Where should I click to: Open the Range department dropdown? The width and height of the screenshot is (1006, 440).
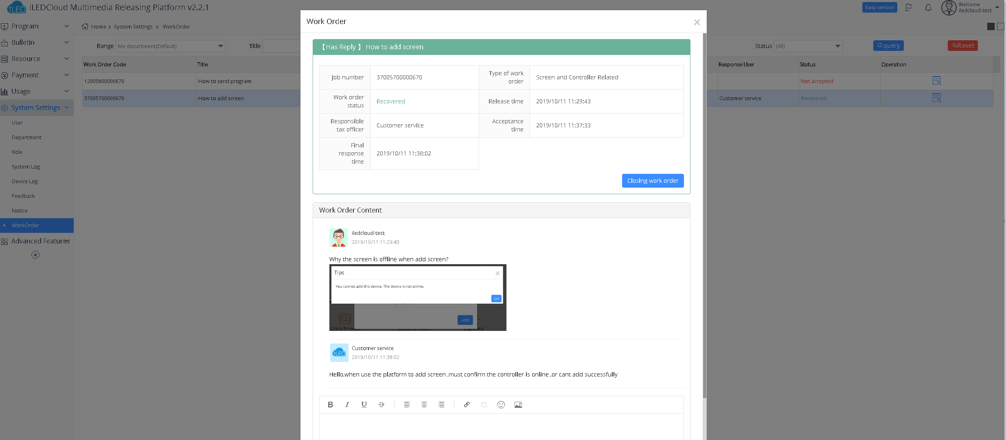tap(171, 46)
